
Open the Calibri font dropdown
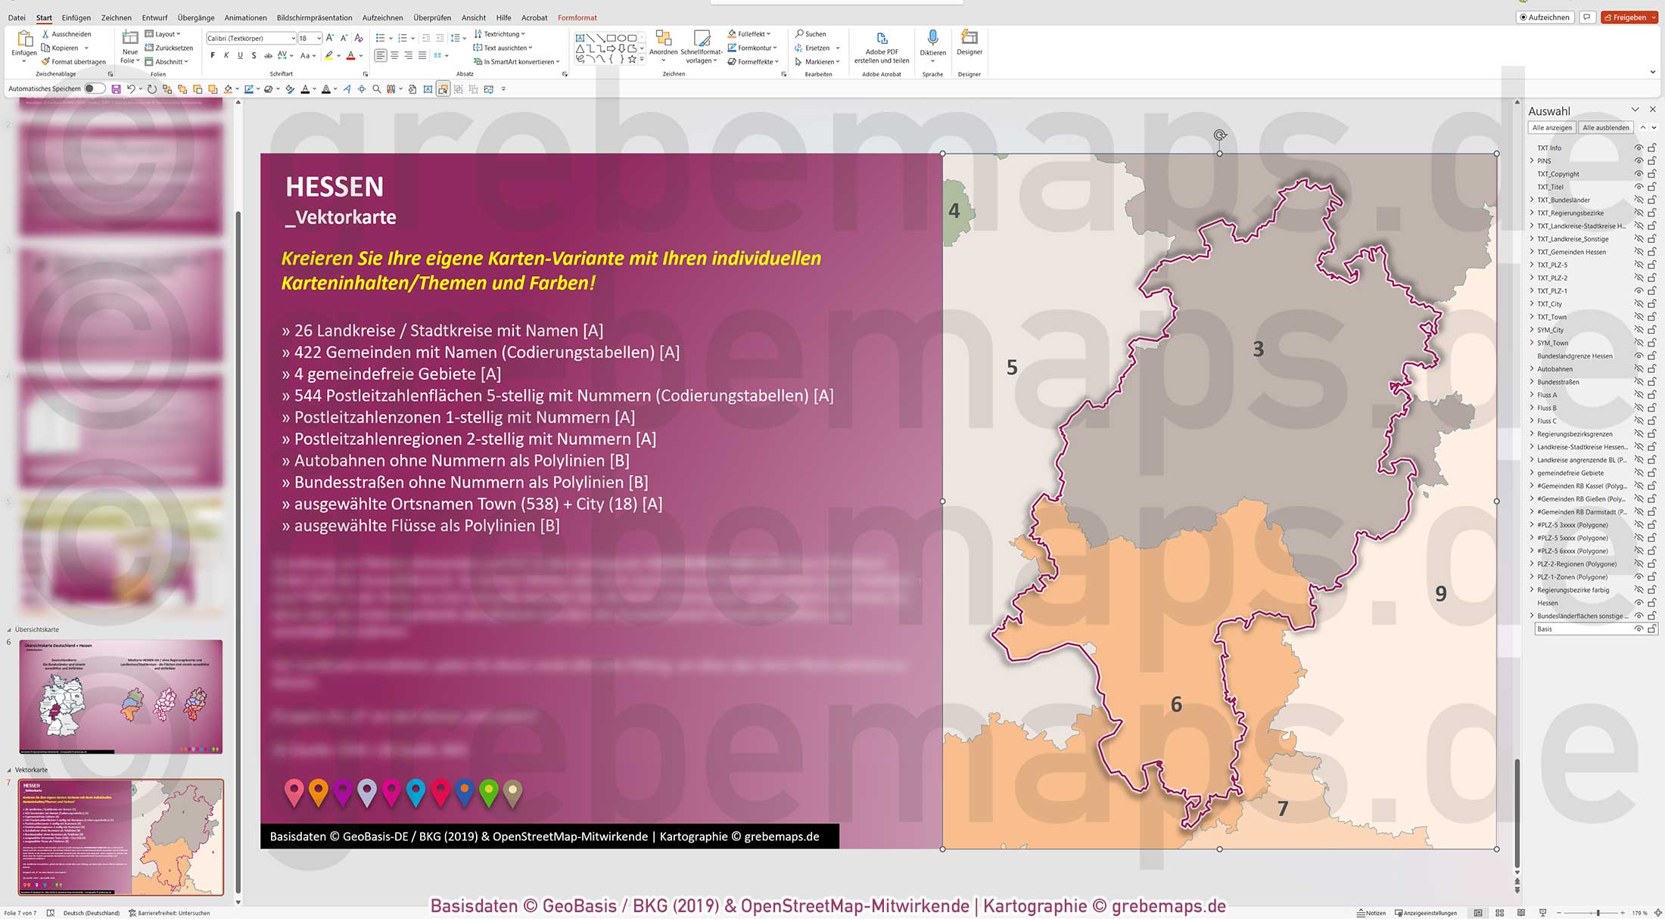click(294, 38)
